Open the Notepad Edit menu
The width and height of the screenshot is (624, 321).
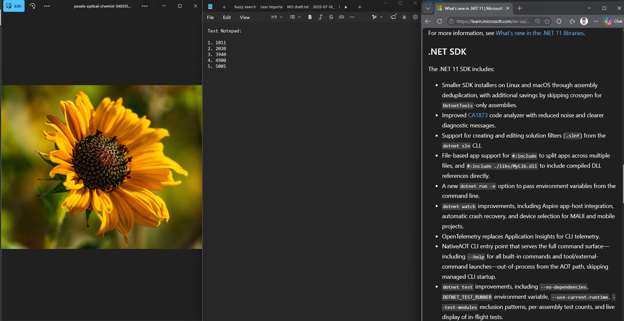[227, 17]
